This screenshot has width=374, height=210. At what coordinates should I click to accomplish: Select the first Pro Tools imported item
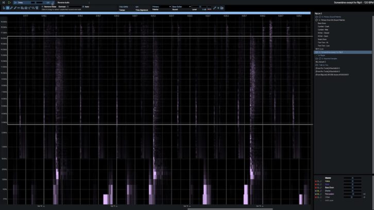(x=328, y=68)
